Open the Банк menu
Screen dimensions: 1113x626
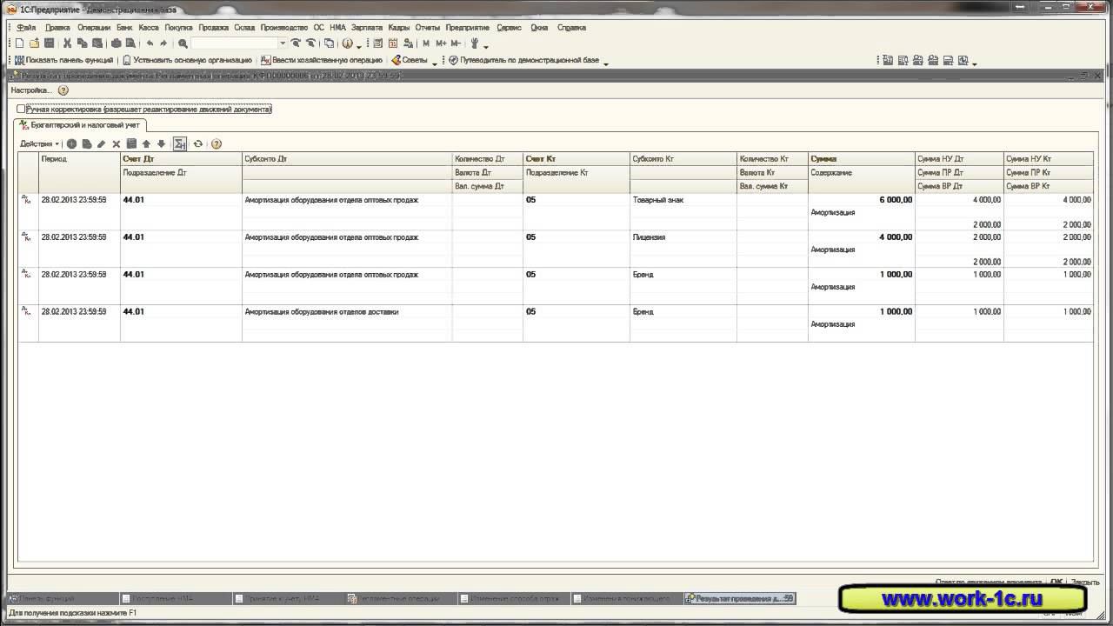[124, 28]
